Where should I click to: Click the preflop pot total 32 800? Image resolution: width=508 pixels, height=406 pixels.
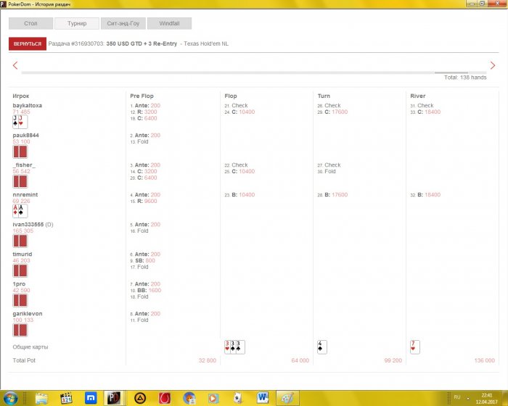(208, 360)
